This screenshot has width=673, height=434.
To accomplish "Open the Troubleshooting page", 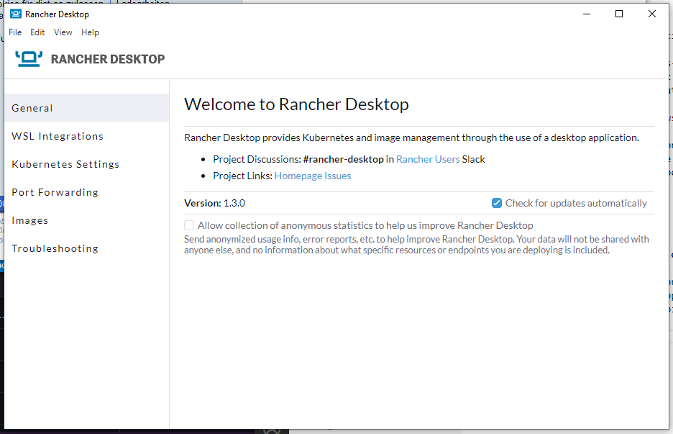I will pos(54,248).
